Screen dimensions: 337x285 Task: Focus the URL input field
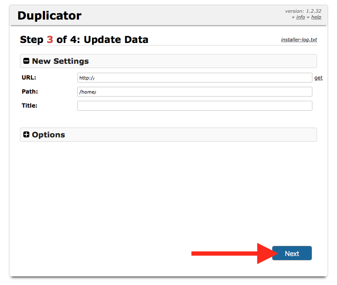(x=195, y=77)
